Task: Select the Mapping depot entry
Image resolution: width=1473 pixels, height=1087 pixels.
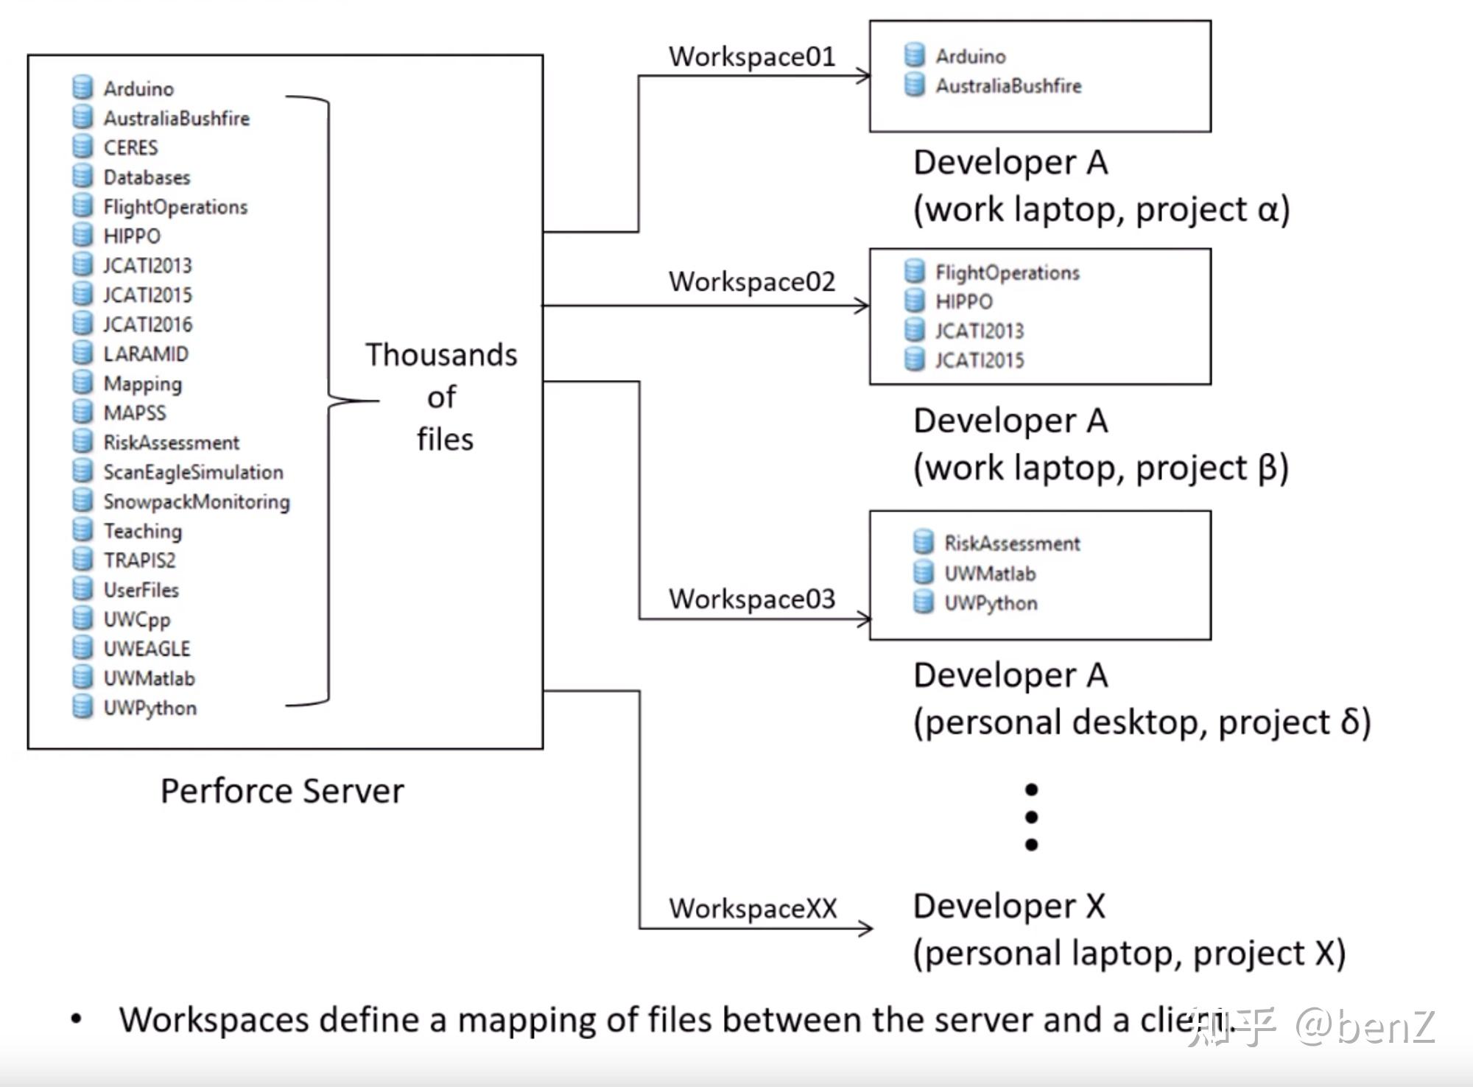Action: (x=143, y=384)
